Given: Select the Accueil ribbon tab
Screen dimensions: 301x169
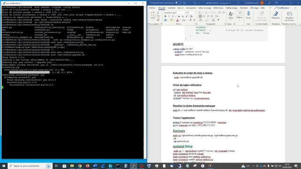Looking at the screenshot, I should point(162,8).
